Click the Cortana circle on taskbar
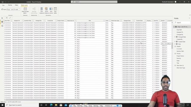Image resolution: width=191 pixels, height=107 pixels. pyautogui.click(x=41, y=105)
